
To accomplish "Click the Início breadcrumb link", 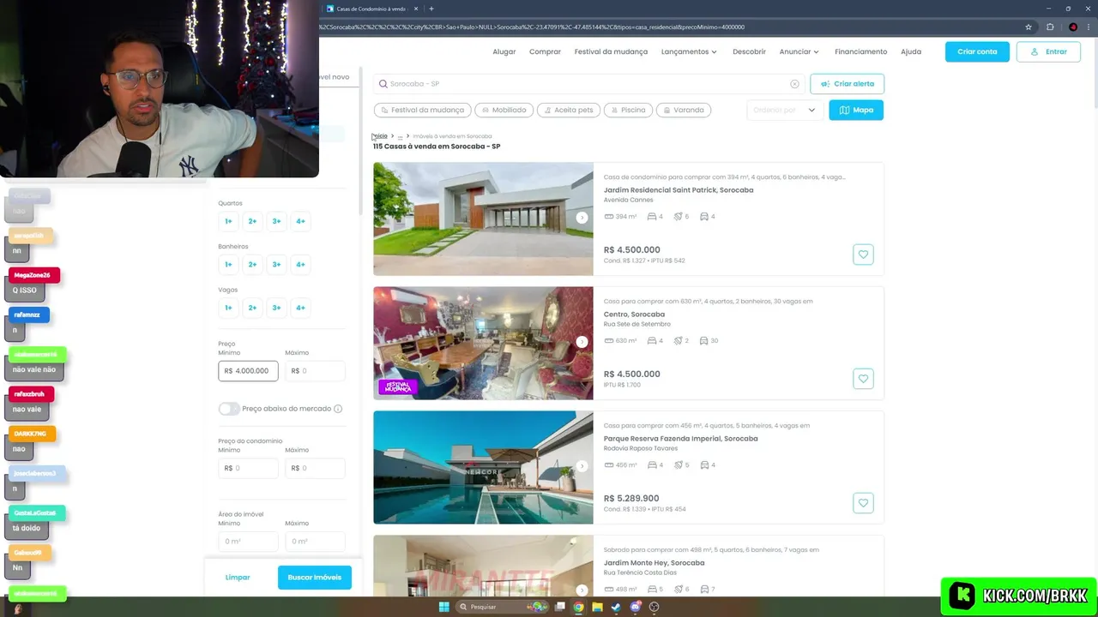I will click(380, 136).
